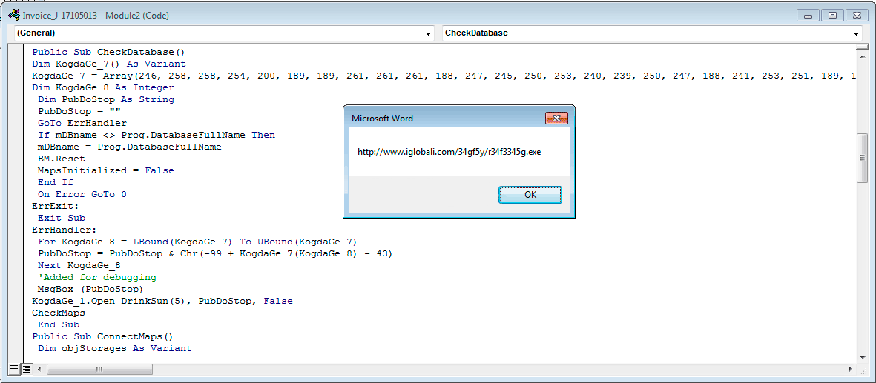Minimize the Module2 code window
The image size is (876, 383).
[808, 15]
